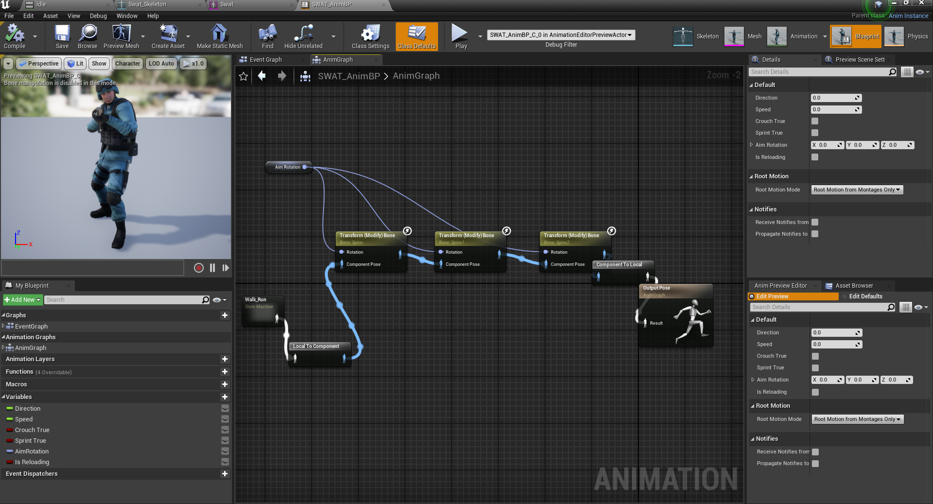Screen dimensions: 933x504
Task: Check Receive Notifies in upper Details
Action: [x=815, y=222]
